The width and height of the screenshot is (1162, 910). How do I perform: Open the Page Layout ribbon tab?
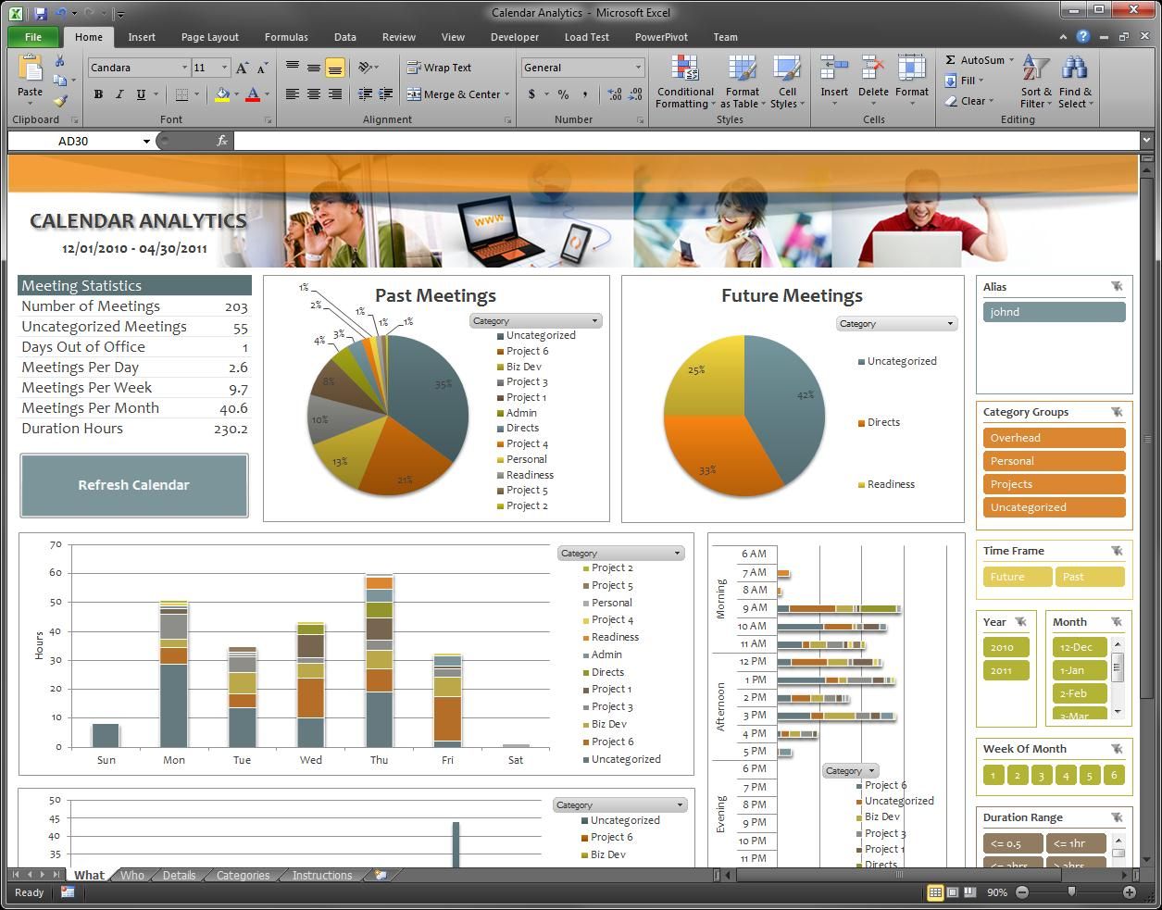[209, 37]
